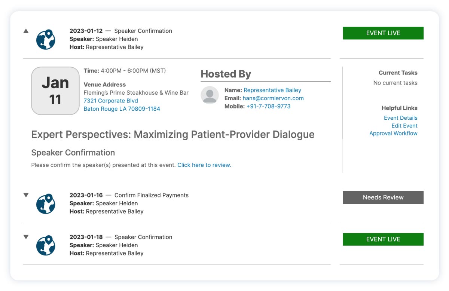Click the globe icon beside the 2023-01-12 event

(45, 39)
